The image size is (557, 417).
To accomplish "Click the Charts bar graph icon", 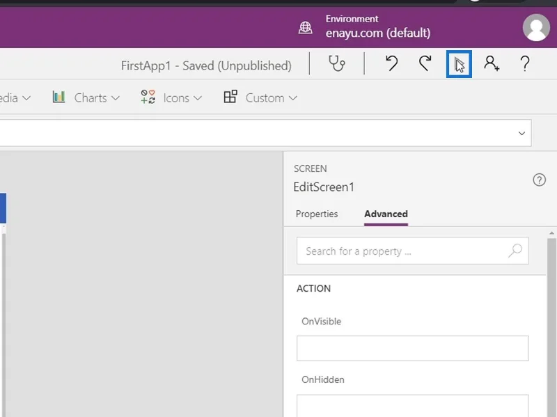I will point(58,97).
